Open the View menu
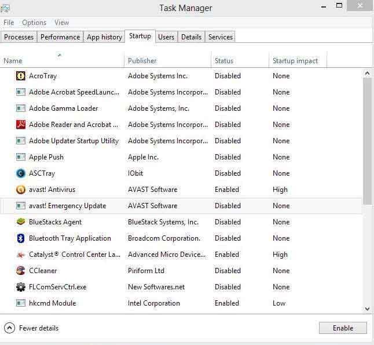Screen dimensions: 374x345 pyautogui.click(x=61, y=23)
